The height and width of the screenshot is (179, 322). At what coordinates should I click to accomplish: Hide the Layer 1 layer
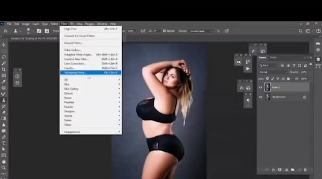pyautogui.click(x=260, y=88)
